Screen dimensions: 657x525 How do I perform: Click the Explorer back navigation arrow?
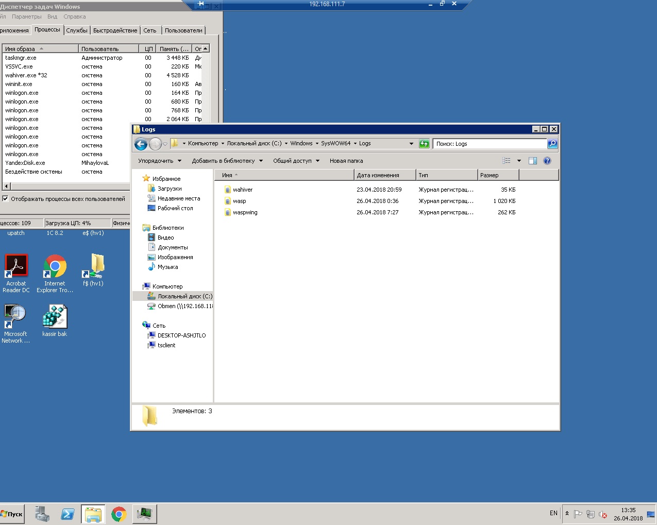(x=141, y=144)
